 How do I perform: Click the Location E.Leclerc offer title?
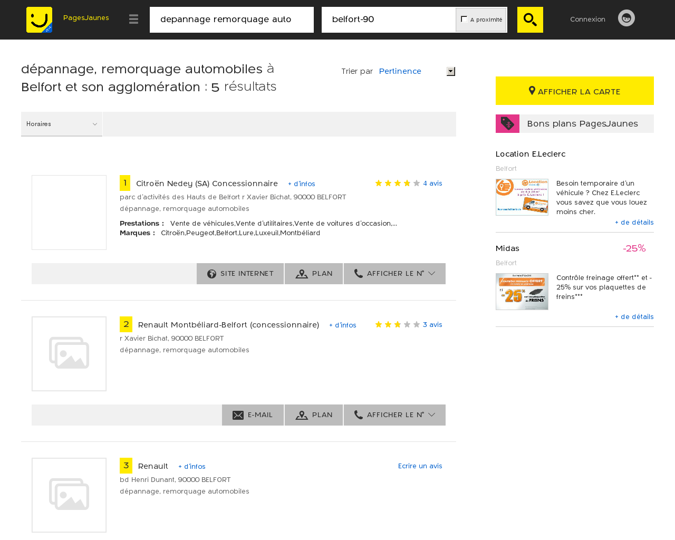[531, 154]
